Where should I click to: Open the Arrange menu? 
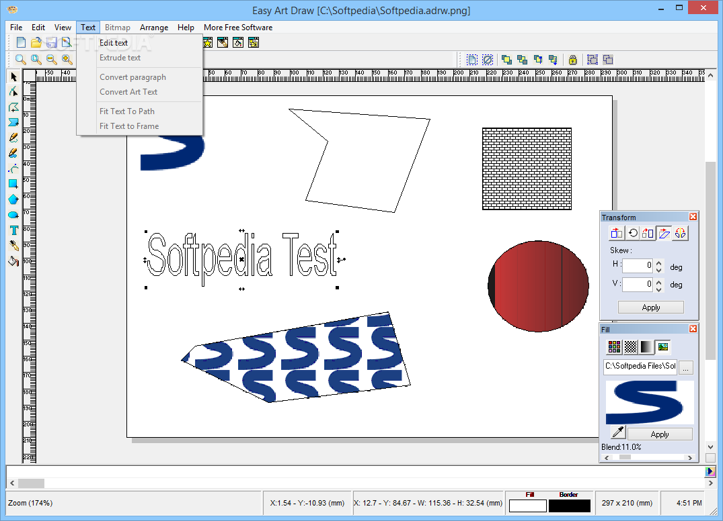click(x=154, y=28)
